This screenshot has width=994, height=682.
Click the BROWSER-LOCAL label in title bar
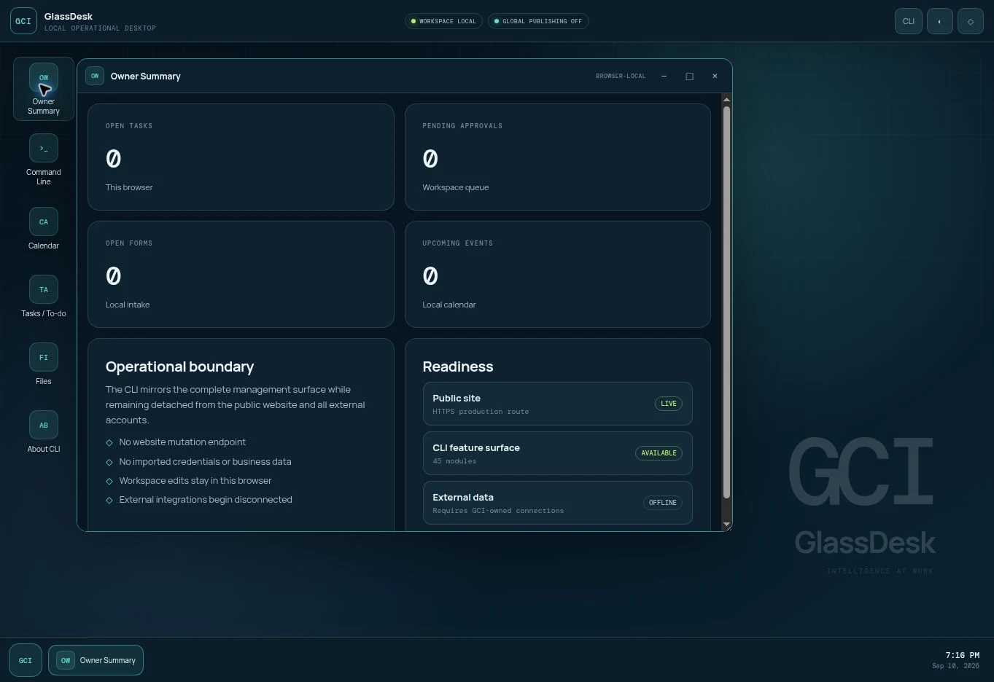[621, 76]
